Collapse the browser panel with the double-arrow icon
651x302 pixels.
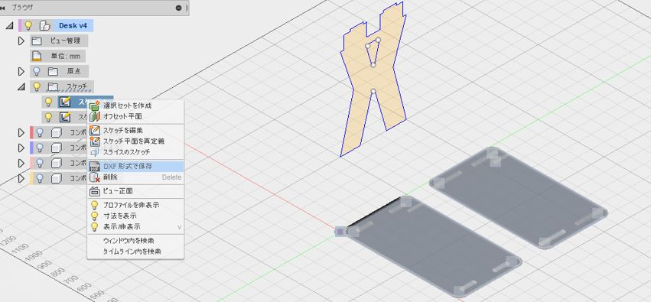(3, 8)
